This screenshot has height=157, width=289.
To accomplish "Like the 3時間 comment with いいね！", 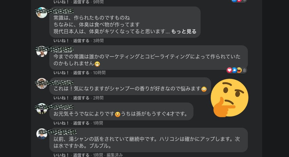I will click(61, 41).
